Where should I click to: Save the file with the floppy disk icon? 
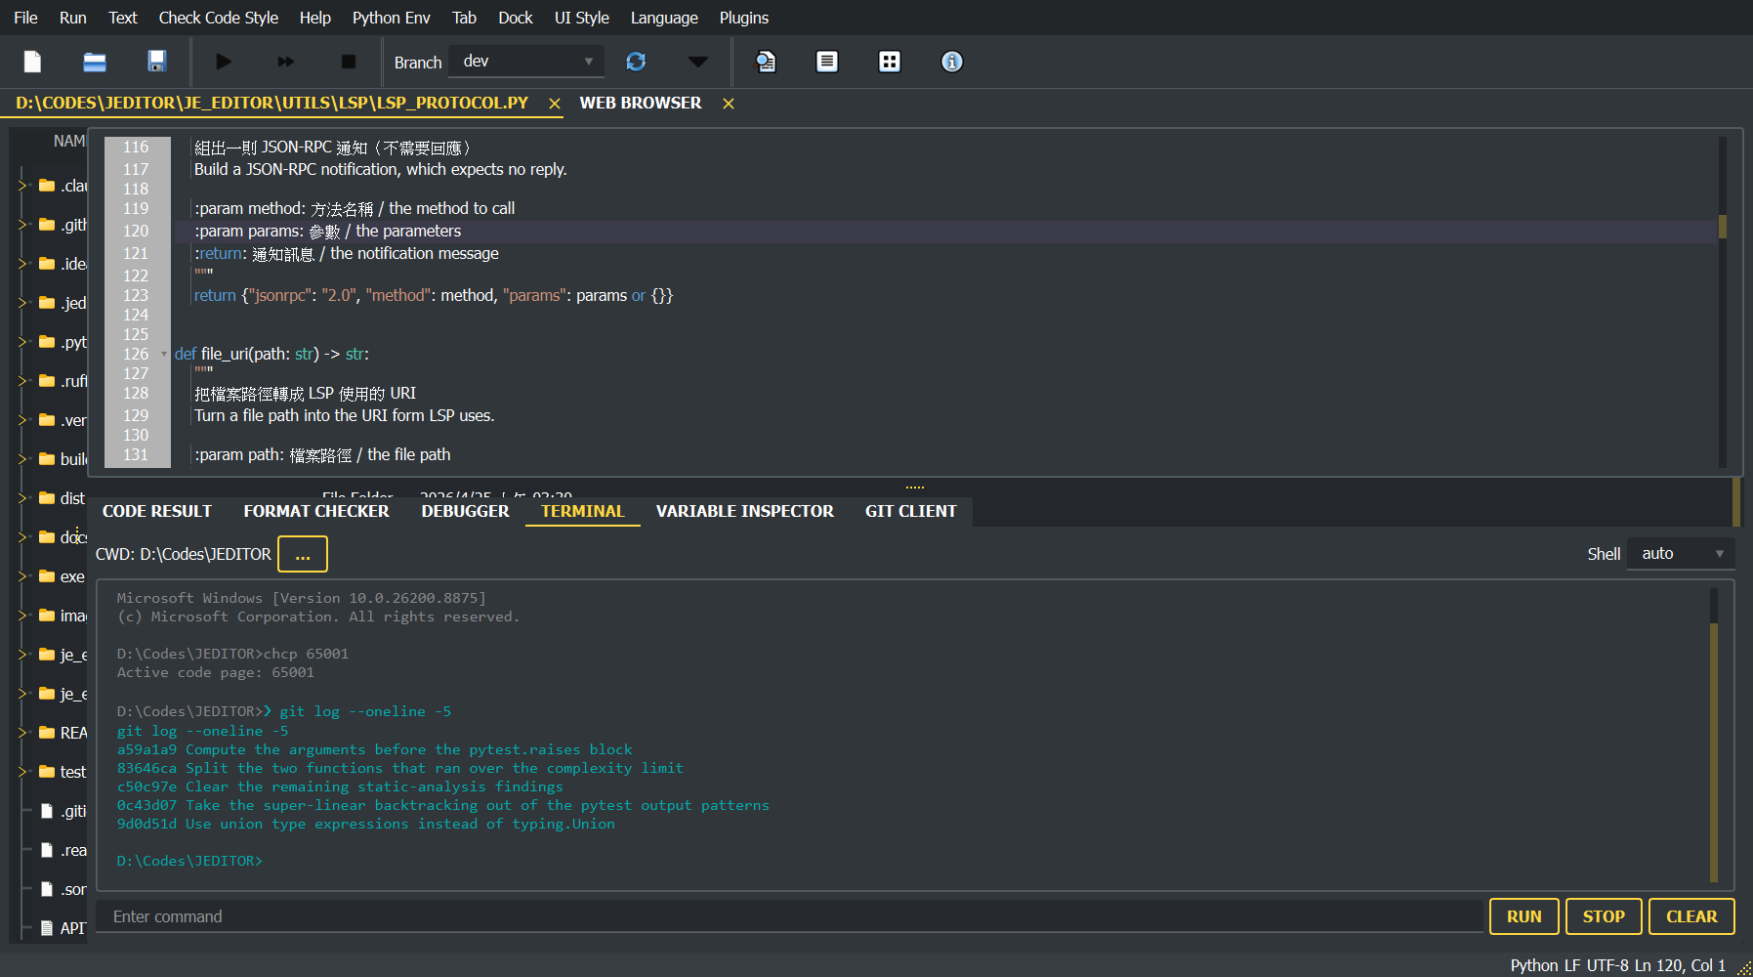coord(156,62)
